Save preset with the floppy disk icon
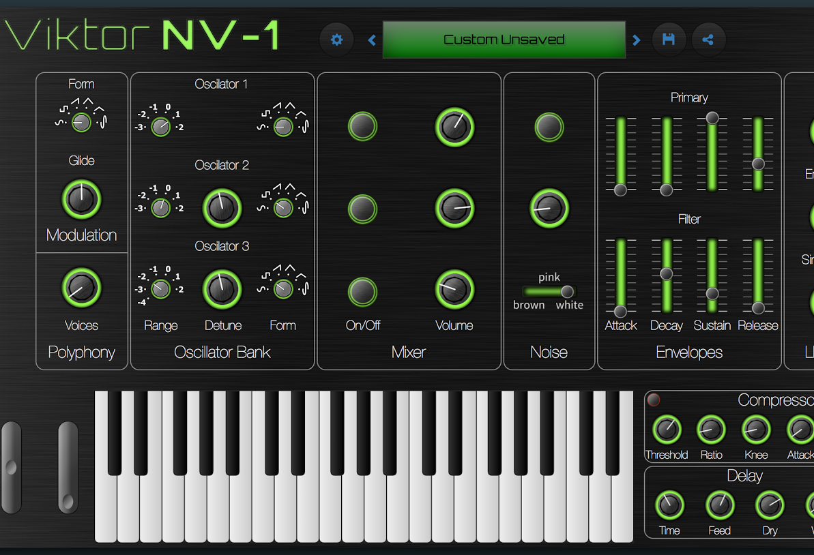The image size is (814, 555). tap(669, 40)
